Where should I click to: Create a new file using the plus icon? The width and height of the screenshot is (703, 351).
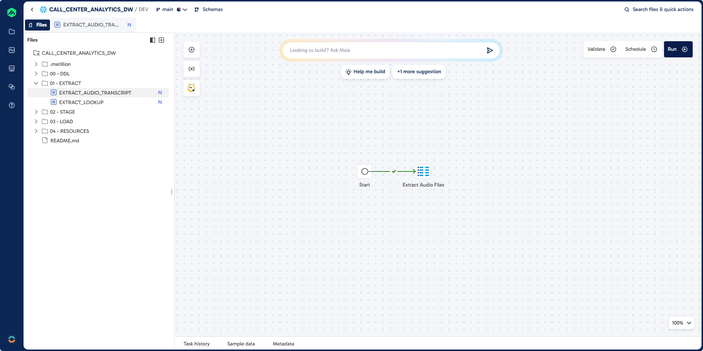(x=161, y=40)
